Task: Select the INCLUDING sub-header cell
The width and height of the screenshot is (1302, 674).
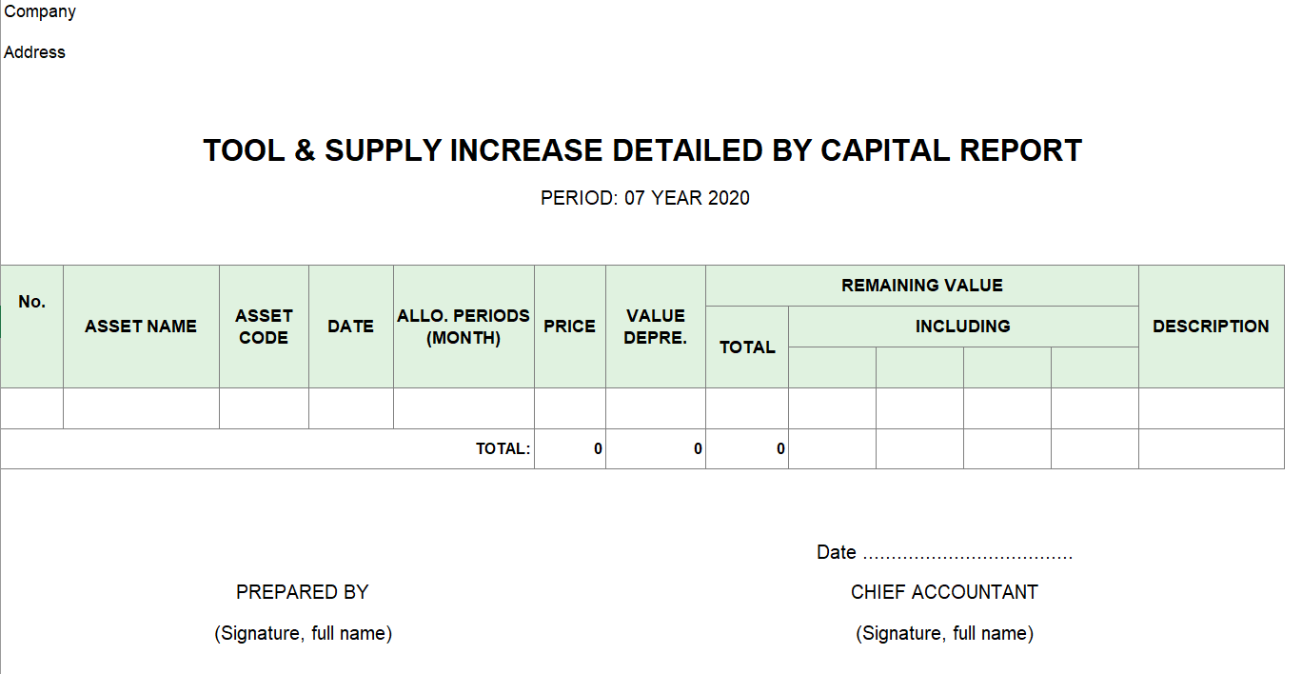Action: 962,327
